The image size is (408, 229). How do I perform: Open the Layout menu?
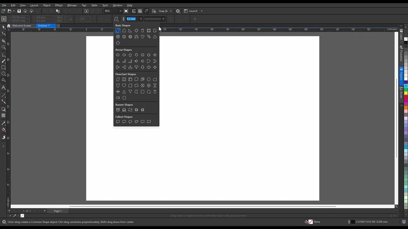pyautogui.click(x=34, y=5)
